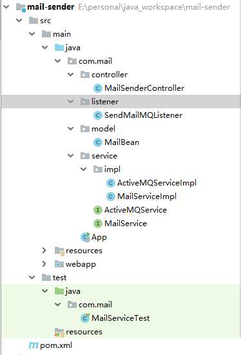The height and width of the screenshot is (355, 241).
Task: Select the resources label under test
Action: coord(84,332)
